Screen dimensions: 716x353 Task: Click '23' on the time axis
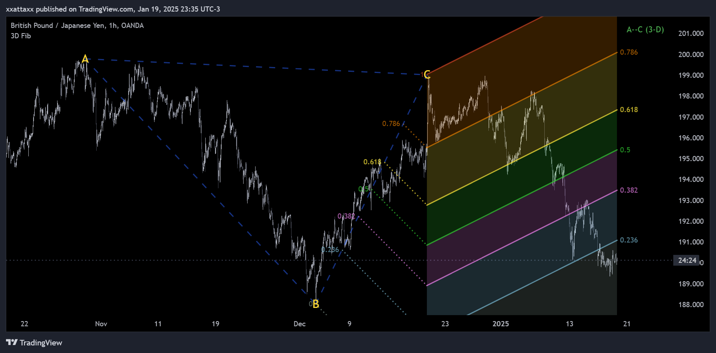pos(445,324)
